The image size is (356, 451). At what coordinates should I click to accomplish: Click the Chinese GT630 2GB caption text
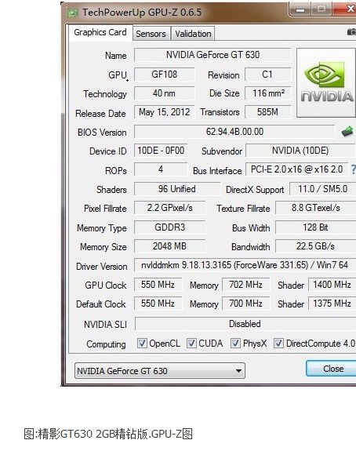click(108, 434)
